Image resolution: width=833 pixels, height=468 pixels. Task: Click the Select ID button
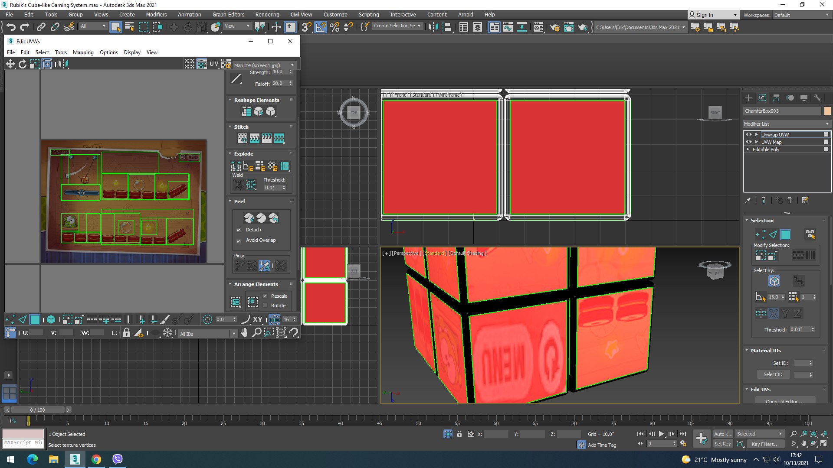click(x=773, y=374)
